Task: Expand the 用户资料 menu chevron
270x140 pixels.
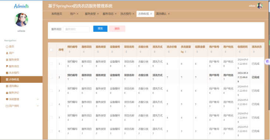Action: [38, 106]
